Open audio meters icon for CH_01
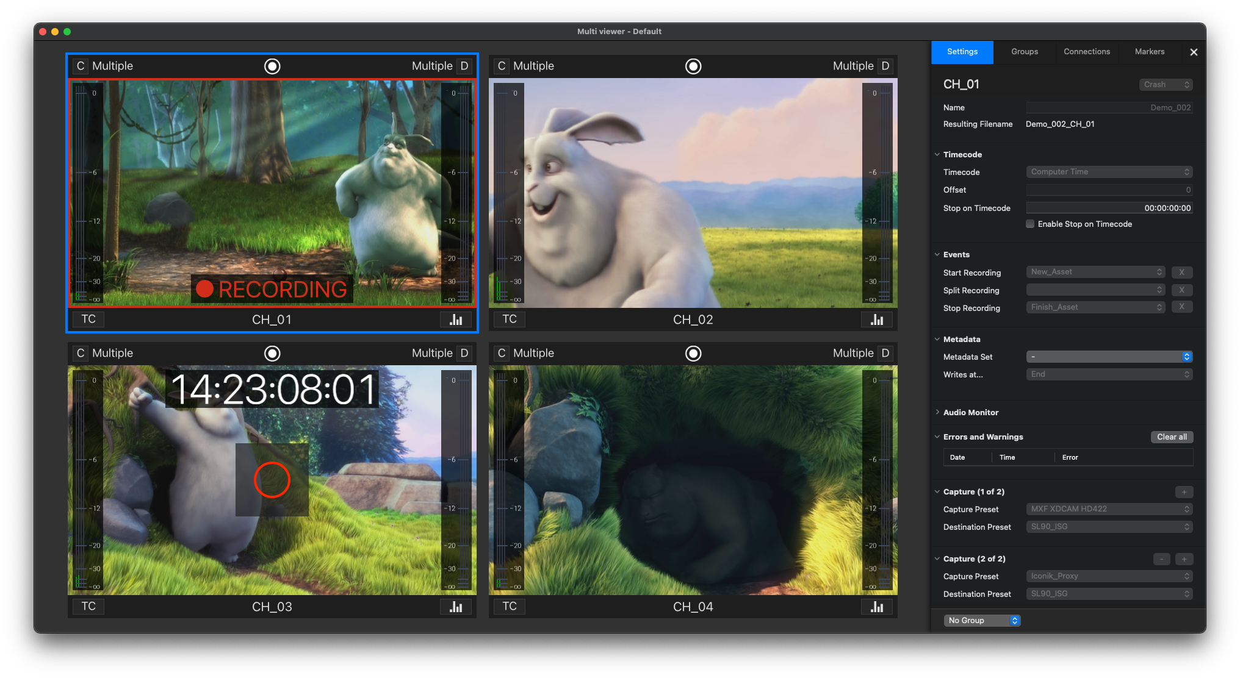Image resolution: width=1240 pixels, height=678 pixels. (456, 319)
